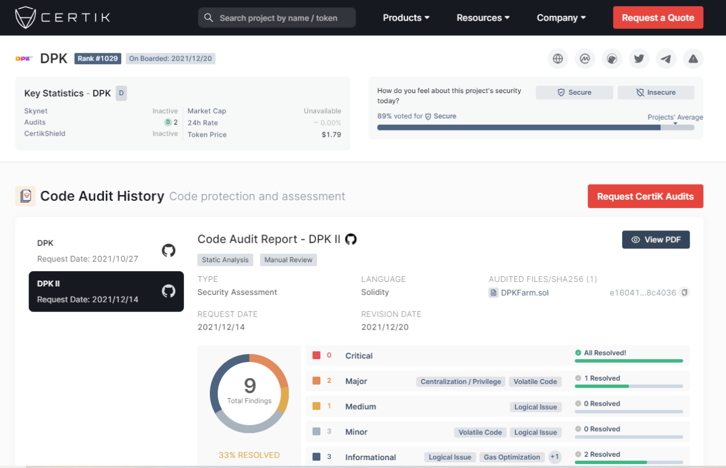Select the DPK audit dated 2021/10/27
The image size is (726, 468).
(106, 251)
